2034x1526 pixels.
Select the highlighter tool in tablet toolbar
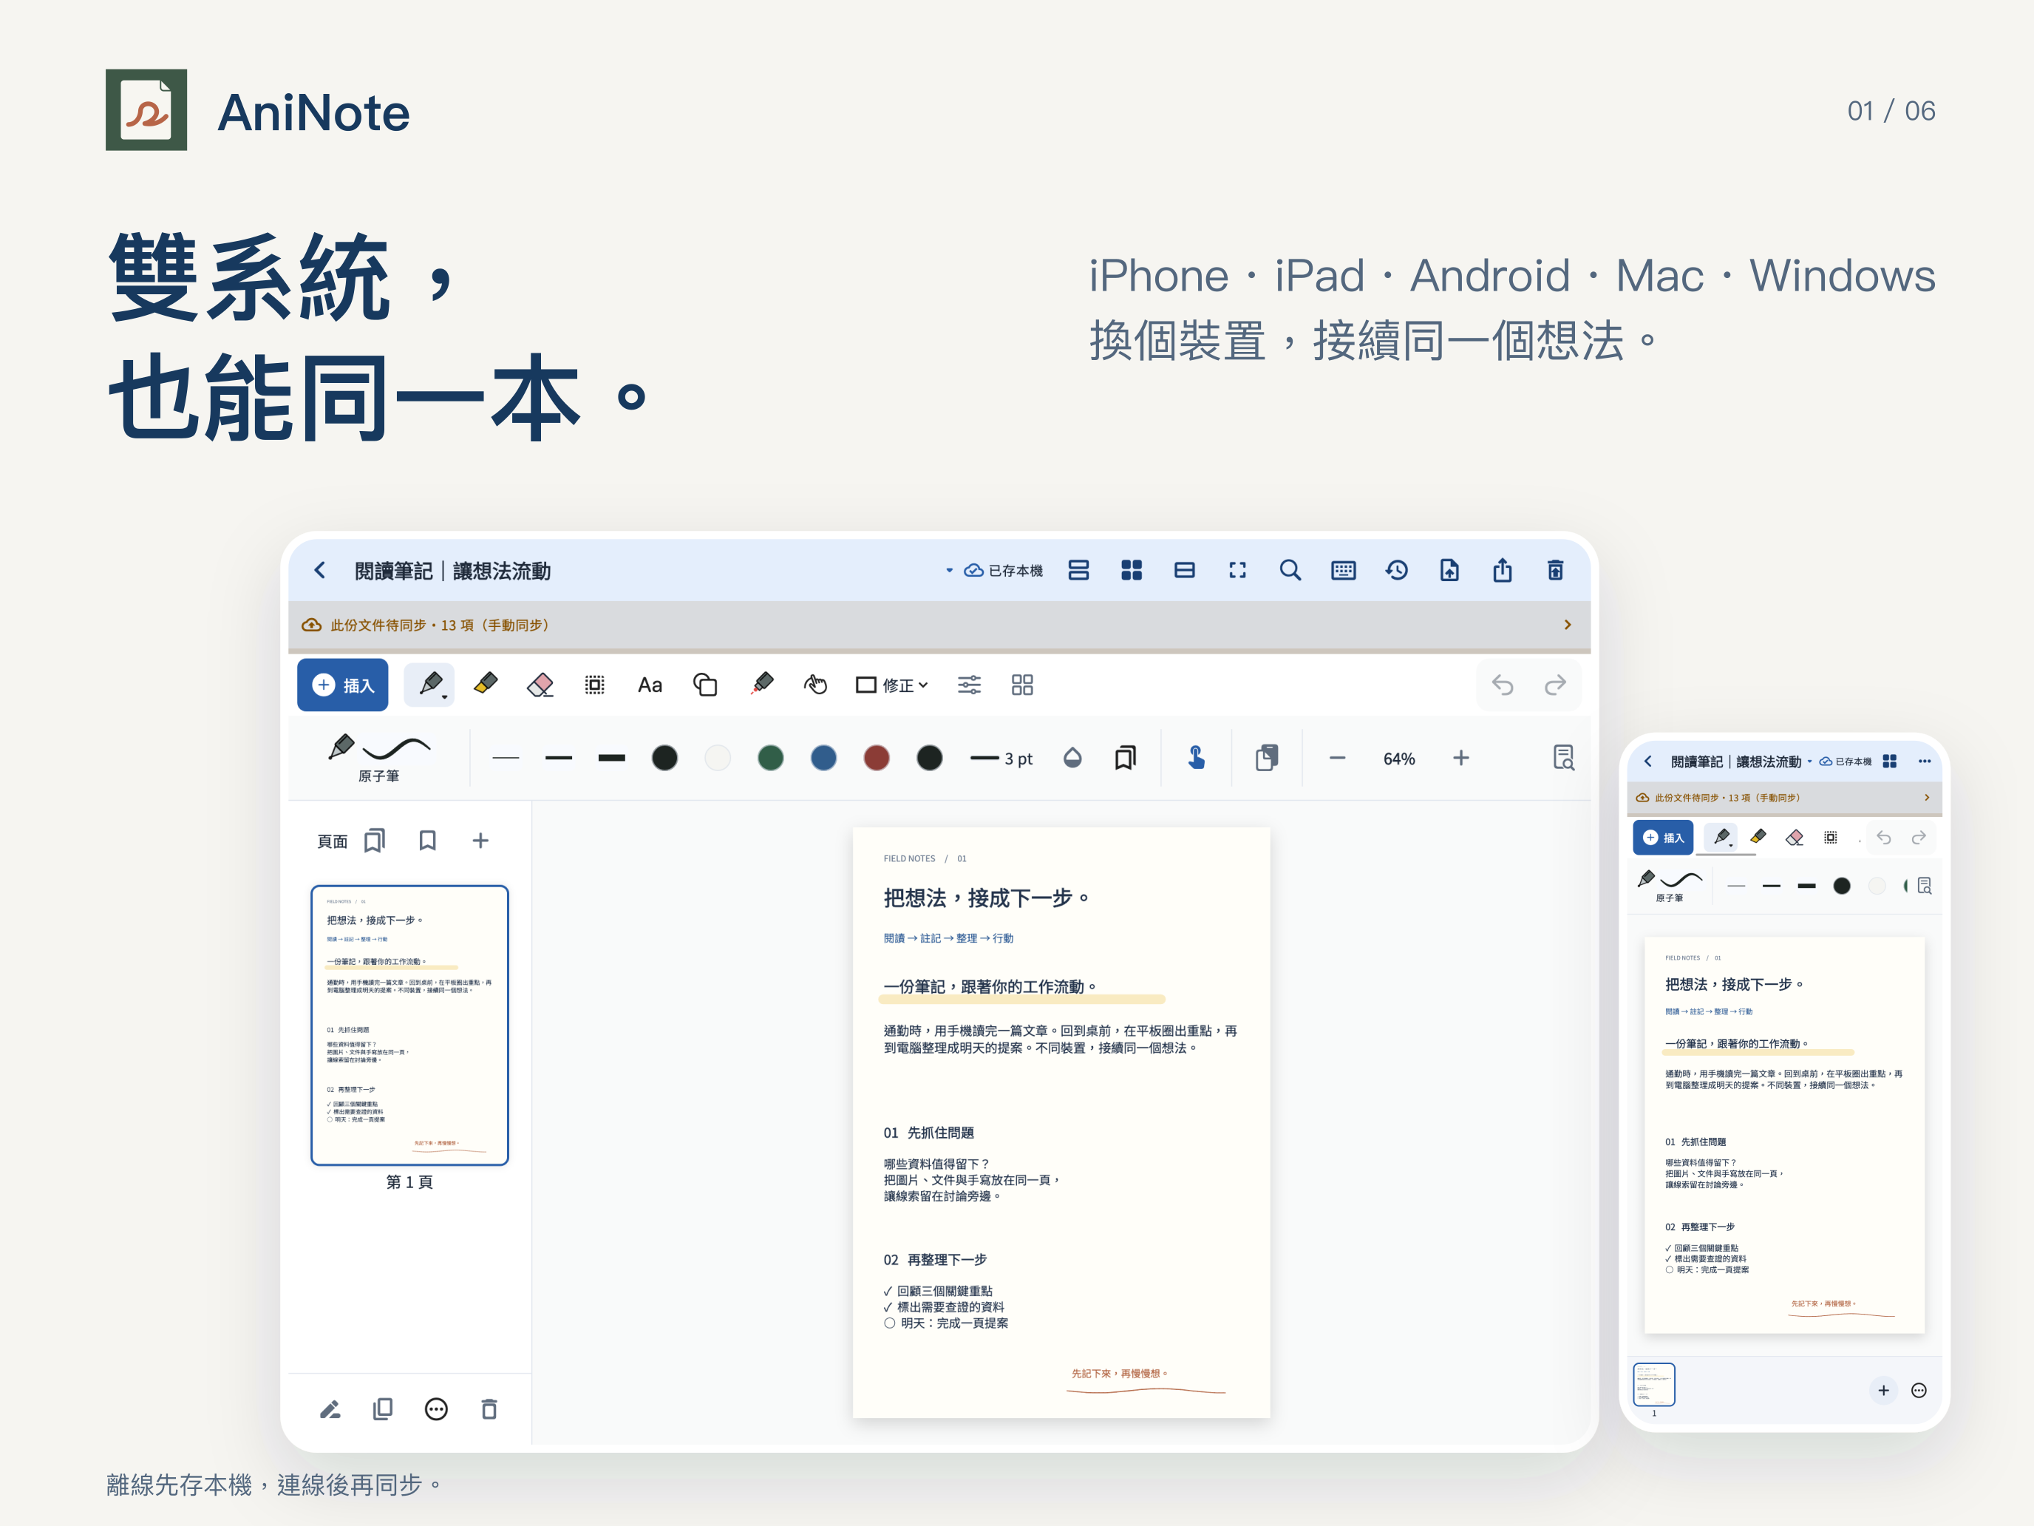(x=486, y=685)
